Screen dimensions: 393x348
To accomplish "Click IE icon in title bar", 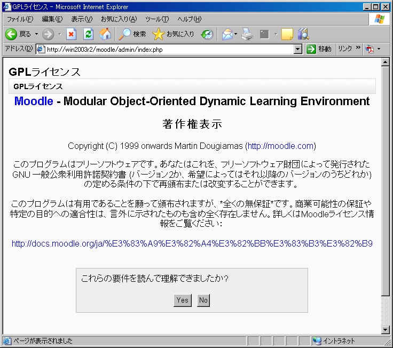I will coord(7,7).
